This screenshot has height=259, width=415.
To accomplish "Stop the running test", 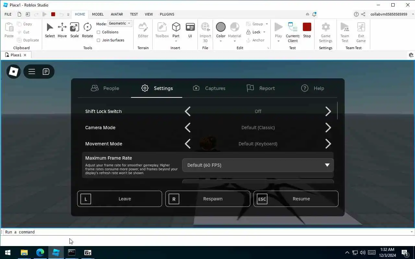I will coord(307,30).
